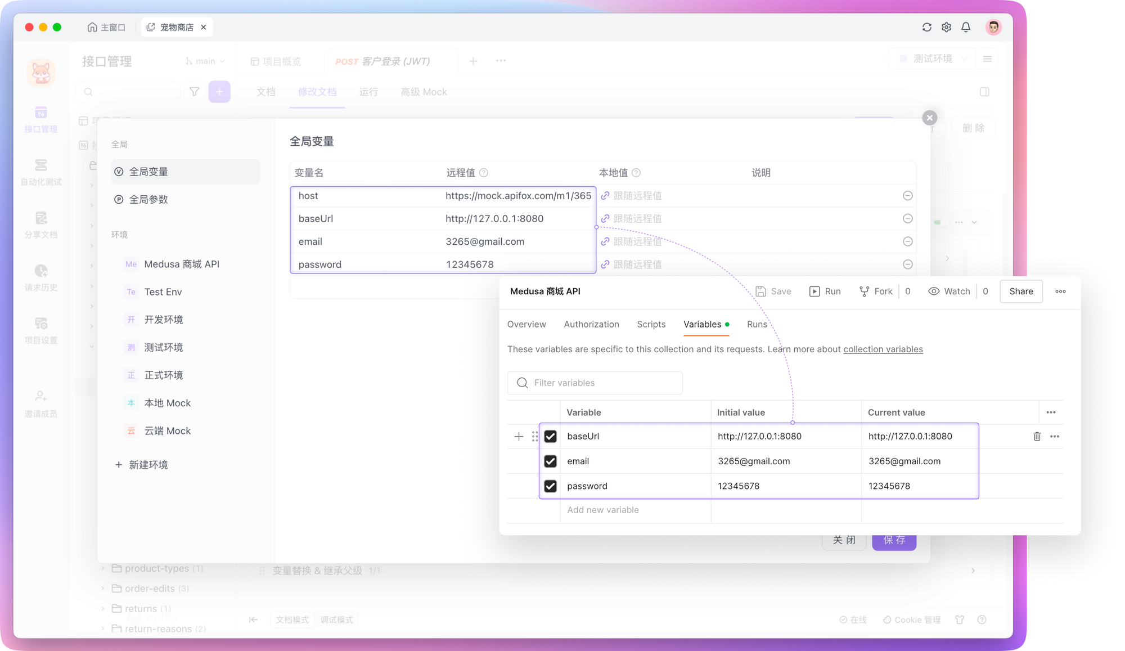Toggle the email variable checkbox
This screenshot has height=651, width=1125.
(550, 461)
